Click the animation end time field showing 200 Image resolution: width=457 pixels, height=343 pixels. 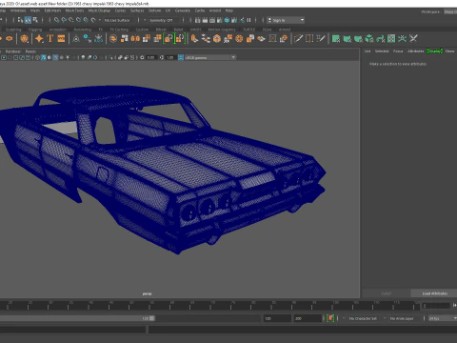pos(308,318)
